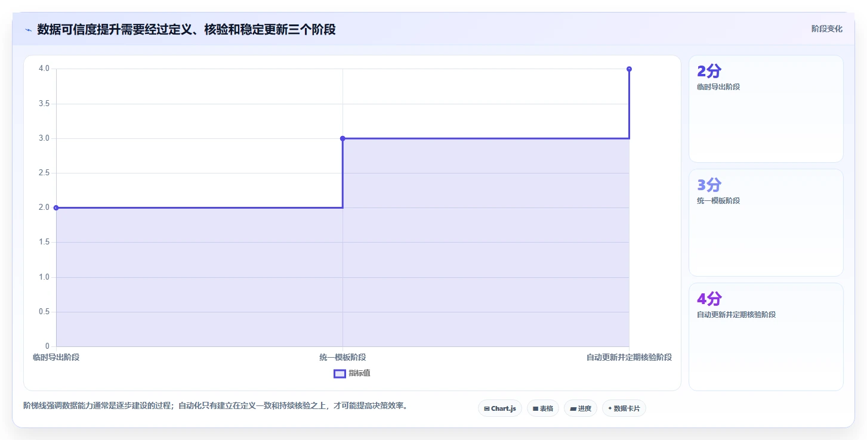Click the icon inside the Chart.js pill
This screenshot has width=867, height=440.
487,409
